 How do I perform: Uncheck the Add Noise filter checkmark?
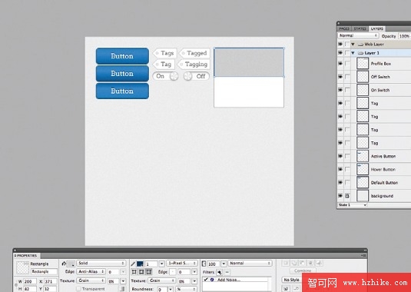(x=206, y=280)
